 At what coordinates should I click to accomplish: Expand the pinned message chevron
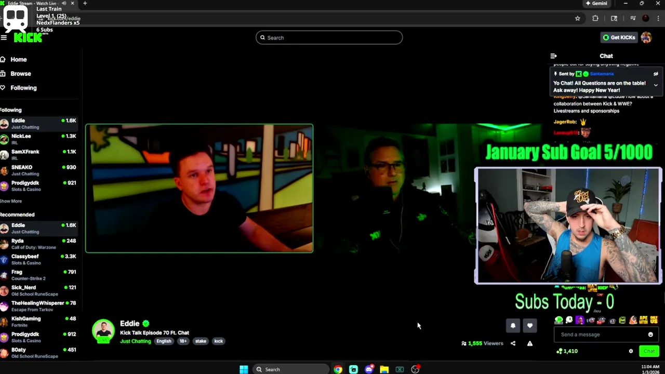coord(656,85)
